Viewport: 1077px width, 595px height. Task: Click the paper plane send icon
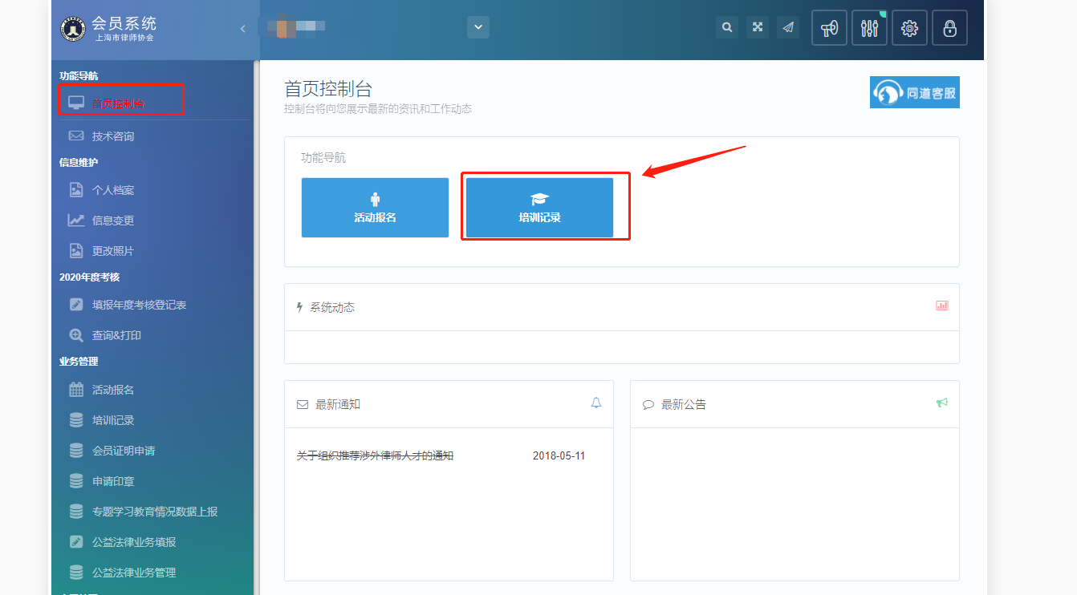coord(788,27)
